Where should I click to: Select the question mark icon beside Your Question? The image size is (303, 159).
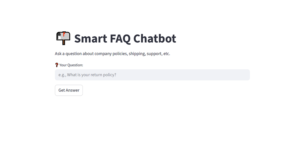point(57,65)
